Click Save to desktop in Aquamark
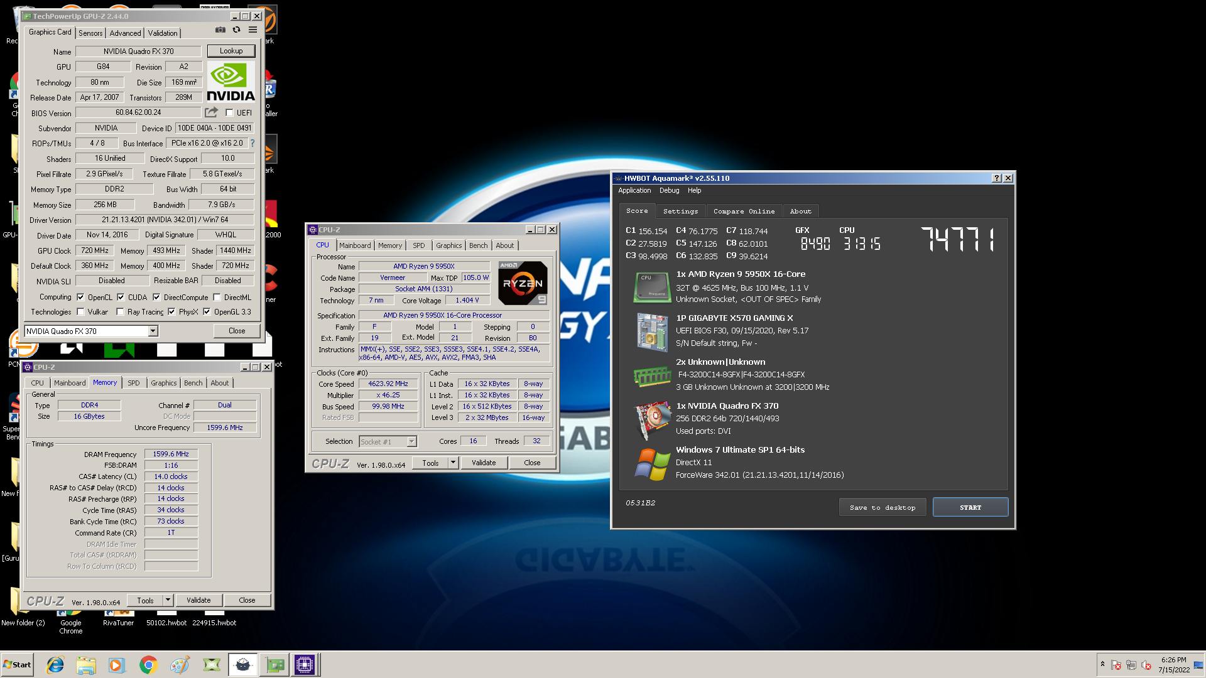 (883, 507)
